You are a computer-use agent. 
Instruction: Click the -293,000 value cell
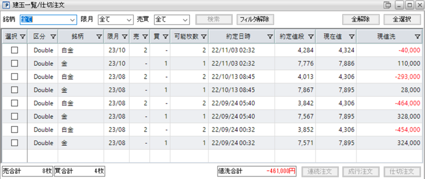(x=389, y=77)
